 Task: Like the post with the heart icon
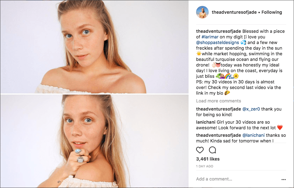(x=200, y=150)
